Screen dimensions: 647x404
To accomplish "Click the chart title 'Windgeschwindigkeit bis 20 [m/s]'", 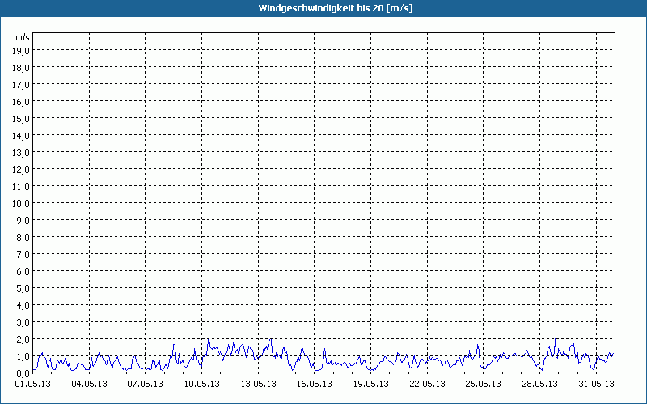I will point(336,8).
